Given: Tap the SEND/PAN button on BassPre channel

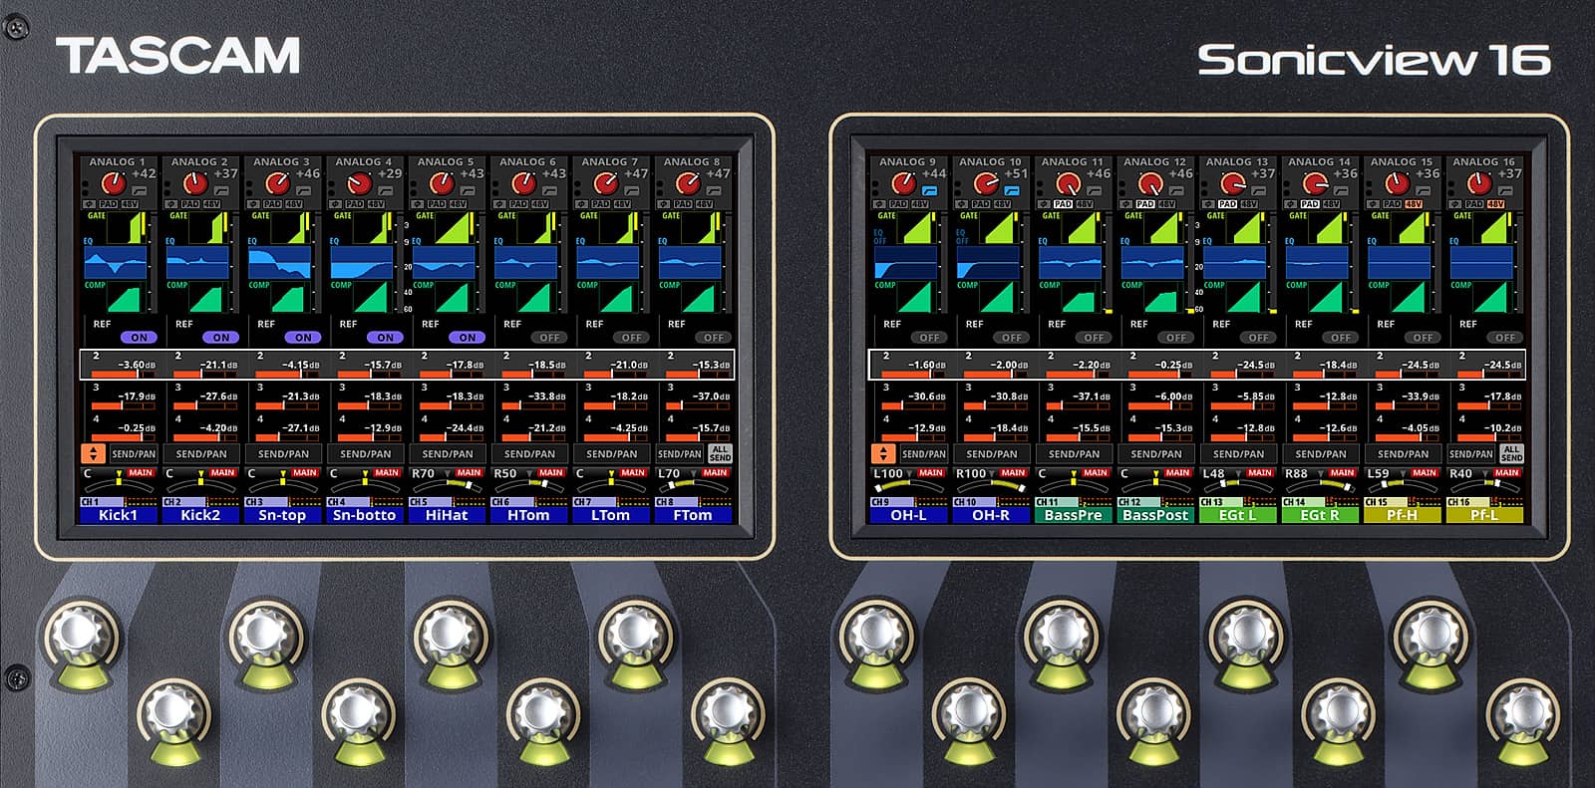Looking at the screenshot, I should (x=1074, y=454).
